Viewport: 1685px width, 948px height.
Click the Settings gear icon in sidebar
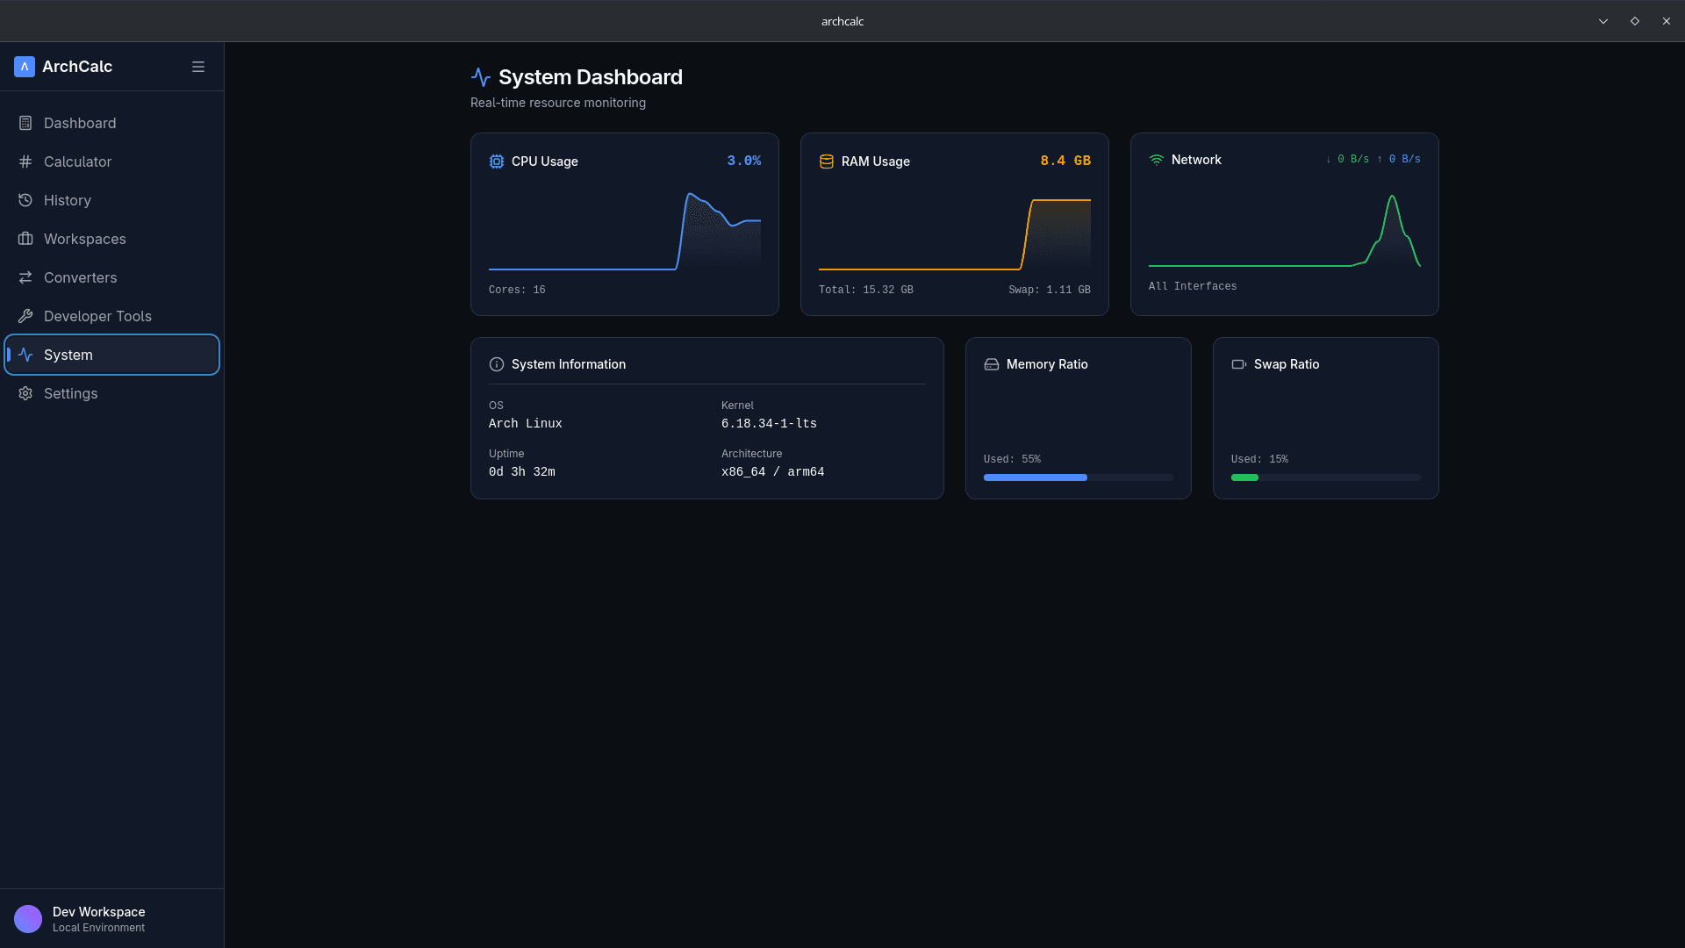pos(25,393)
